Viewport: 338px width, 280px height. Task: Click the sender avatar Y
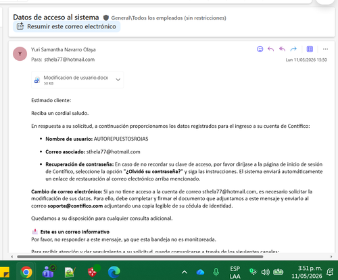click(x=20, y=54)
